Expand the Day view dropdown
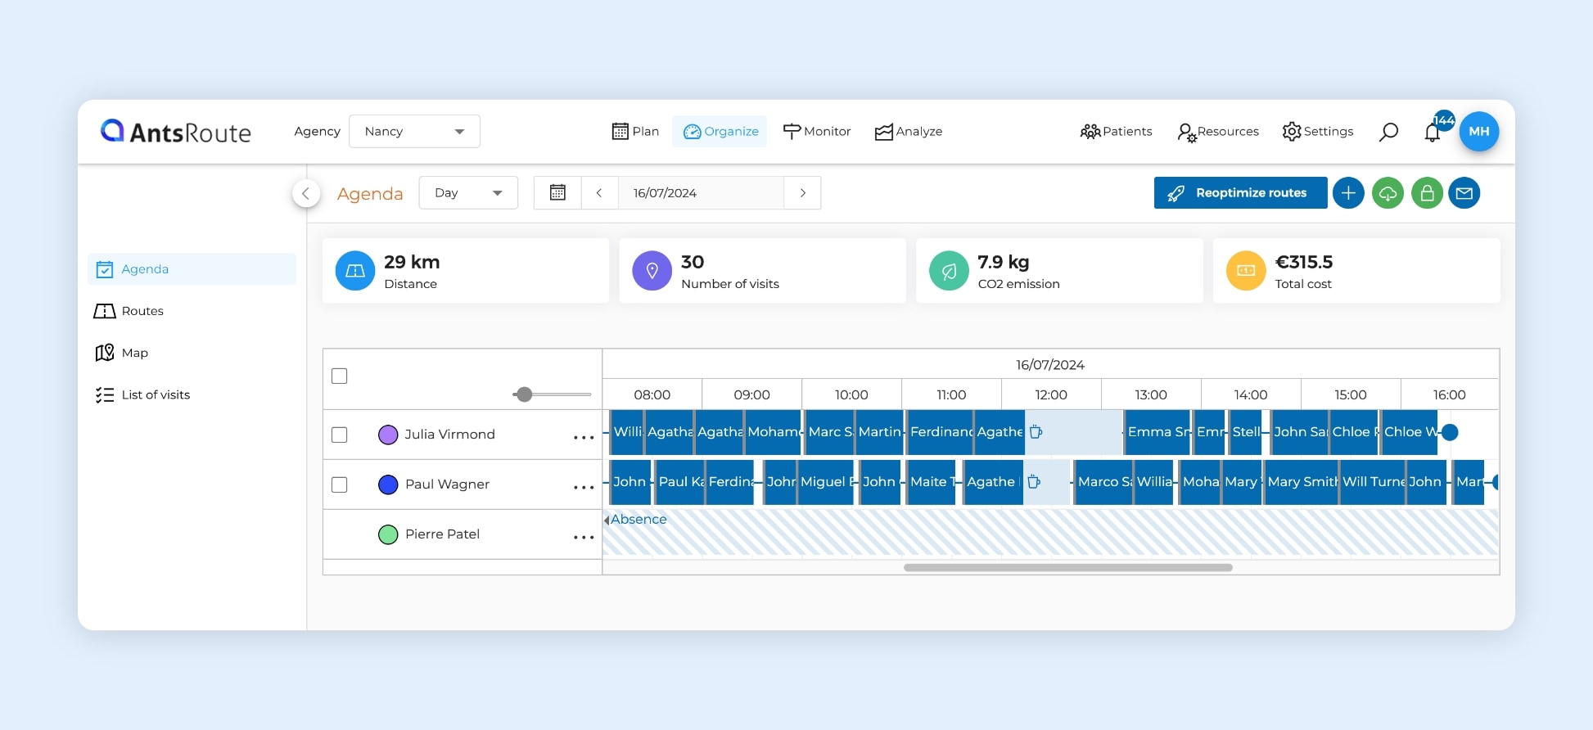The image size is (1593, 730). pos(468,193)
